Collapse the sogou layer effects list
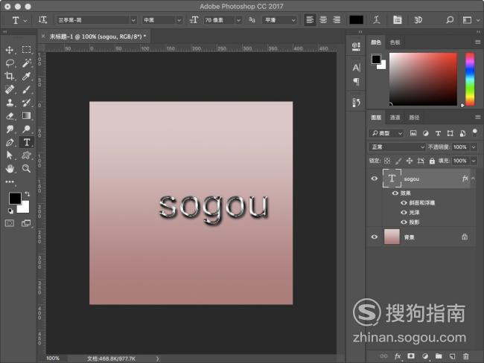The width and height of the screenshot is (484, 363). pos(473,179)
